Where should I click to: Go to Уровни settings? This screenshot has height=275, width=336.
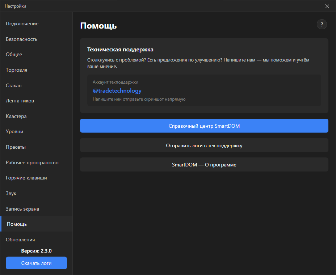(37, 131)
